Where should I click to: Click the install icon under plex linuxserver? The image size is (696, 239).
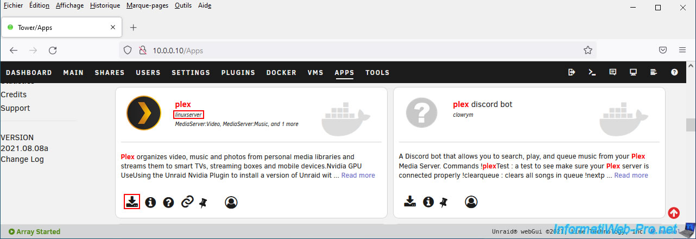(x=131, y=202)
